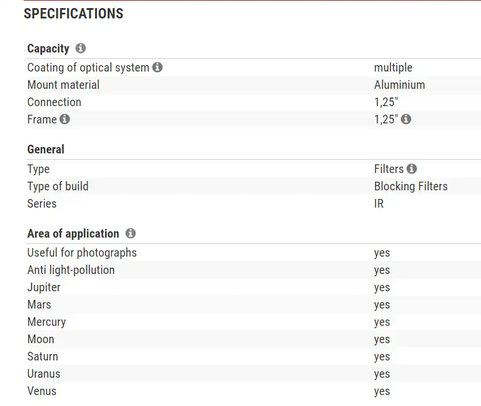This screenshot has width=481, height=406.
Task: Click the Type of build label
Action: tap(58, 186)
